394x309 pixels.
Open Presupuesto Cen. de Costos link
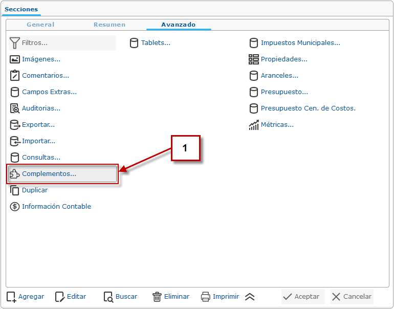[x=309, y=108]
